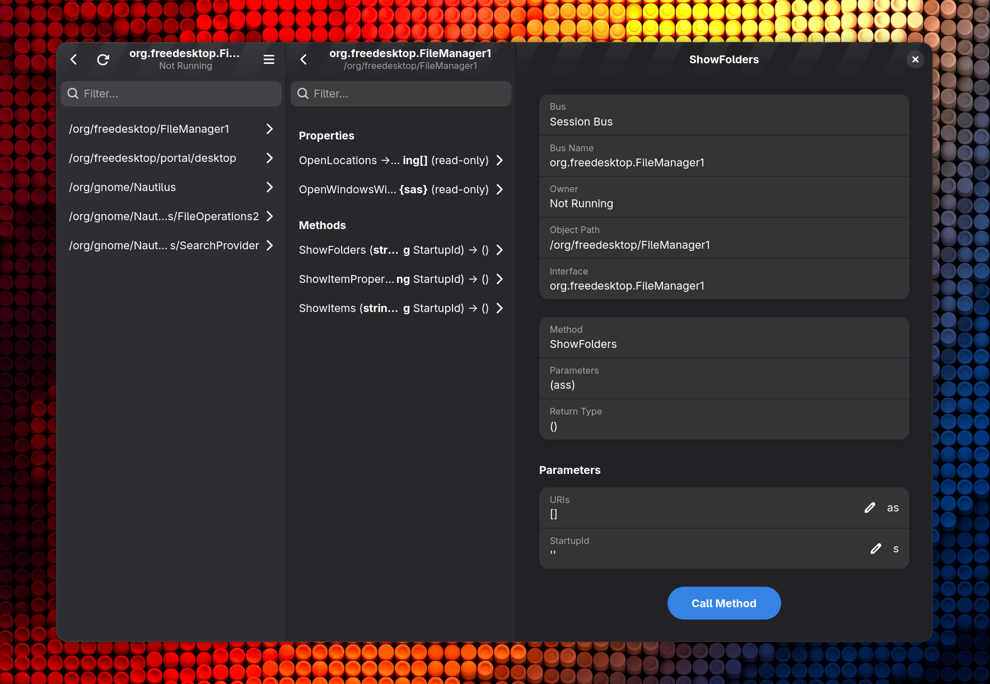990x684 pixels.
Task: Open the hamburger menu in the left panel
Action: click(x=269, y=59)
